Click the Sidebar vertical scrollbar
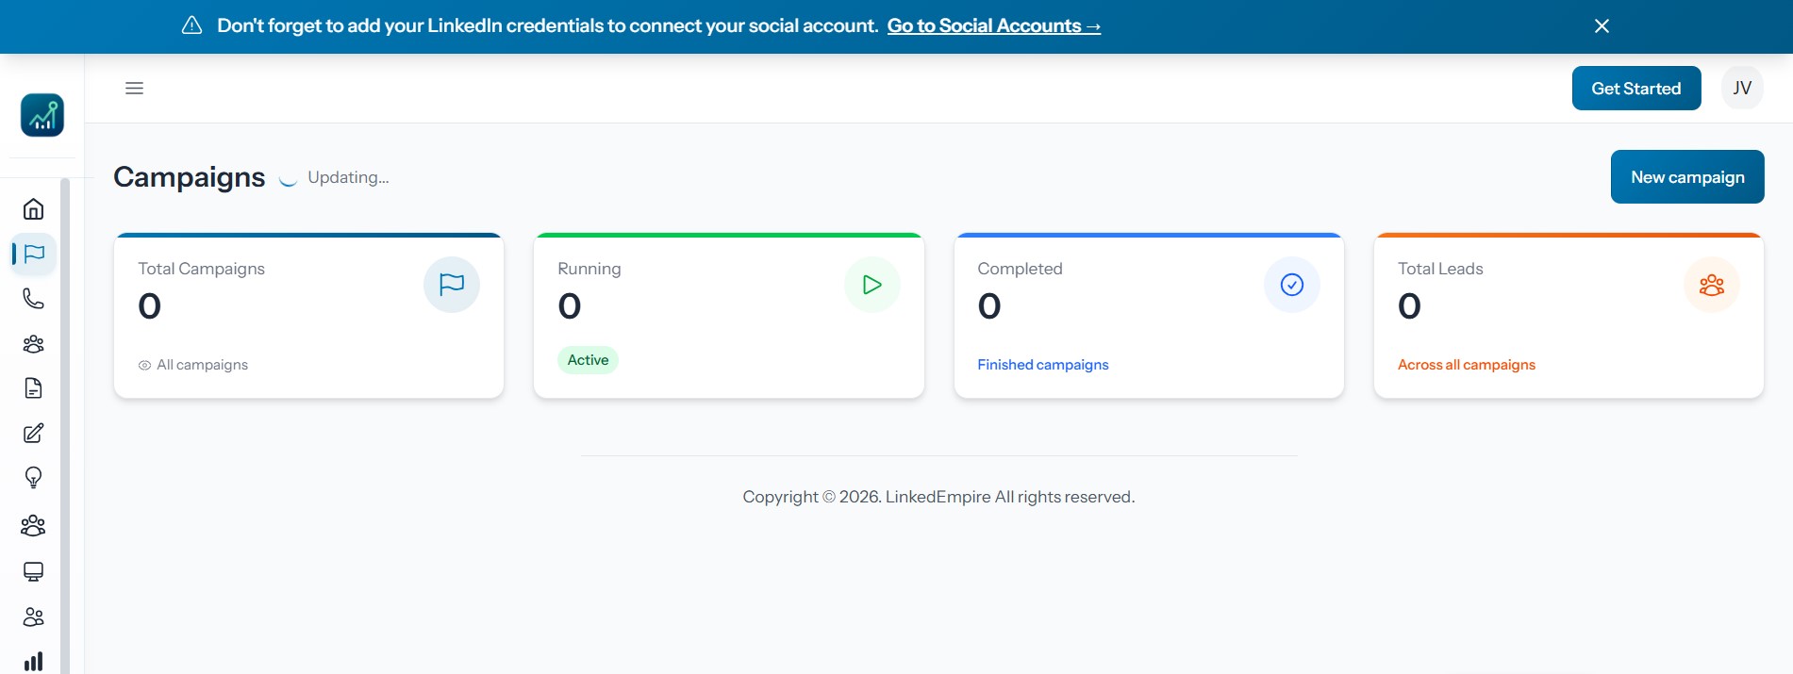1793x674 pixels. pyautogui.click(x=65, y=424)
